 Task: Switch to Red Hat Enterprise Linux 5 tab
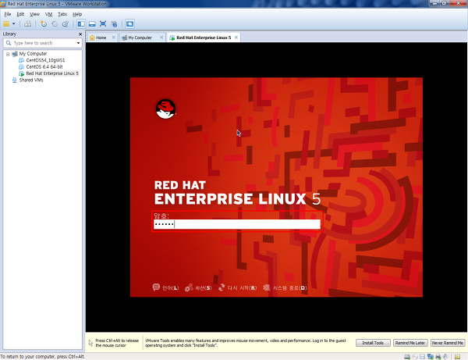point(204,37)
